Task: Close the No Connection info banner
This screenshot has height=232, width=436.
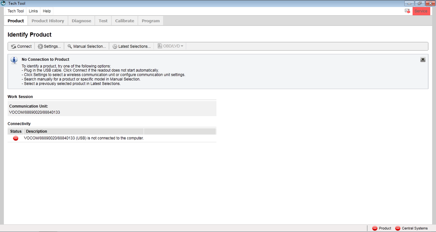Action: [x=423, y=59]
